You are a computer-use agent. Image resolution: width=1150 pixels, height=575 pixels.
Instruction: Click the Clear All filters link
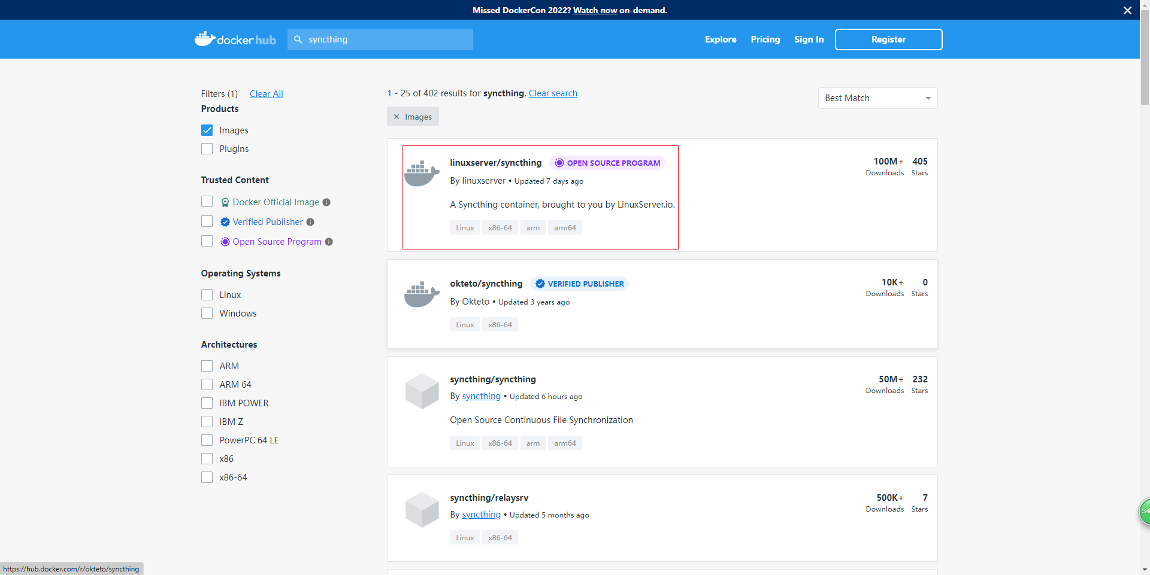click(x=267, y=94)
